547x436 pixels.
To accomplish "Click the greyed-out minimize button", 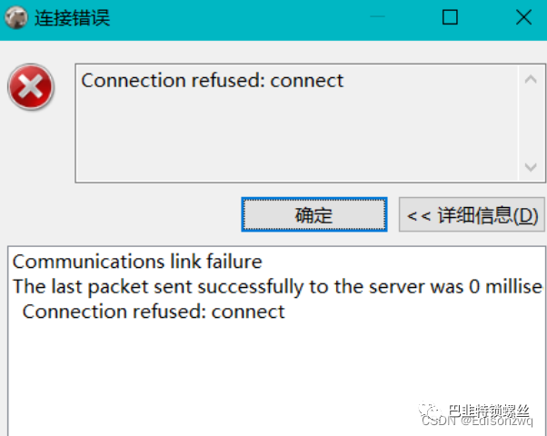I will [x=377, y=16].
